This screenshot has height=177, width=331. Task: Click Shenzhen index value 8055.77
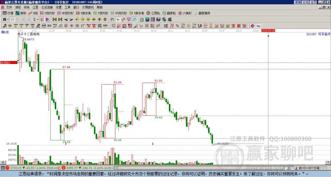point(72,168)
